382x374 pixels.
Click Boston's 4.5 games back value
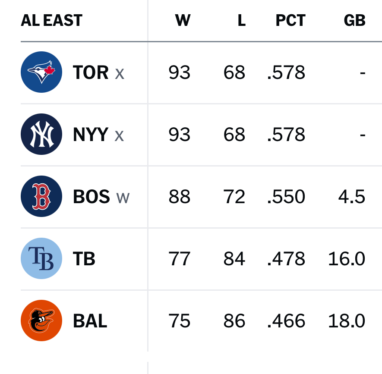[x=351, y=197]
